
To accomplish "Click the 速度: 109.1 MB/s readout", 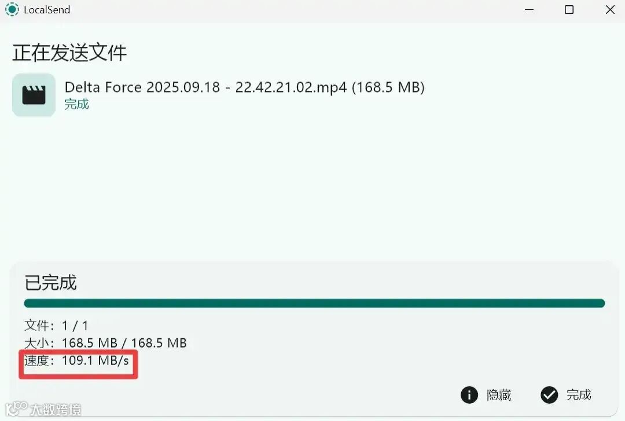I will (76, 360).
